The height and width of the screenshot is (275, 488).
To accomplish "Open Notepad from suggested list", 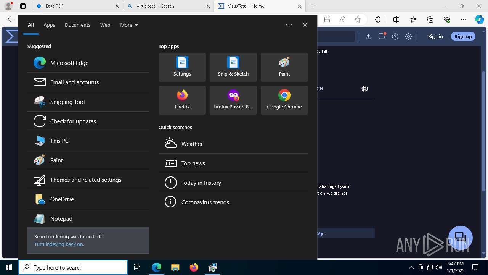I will pyautogui.click(x=88, y=218).
